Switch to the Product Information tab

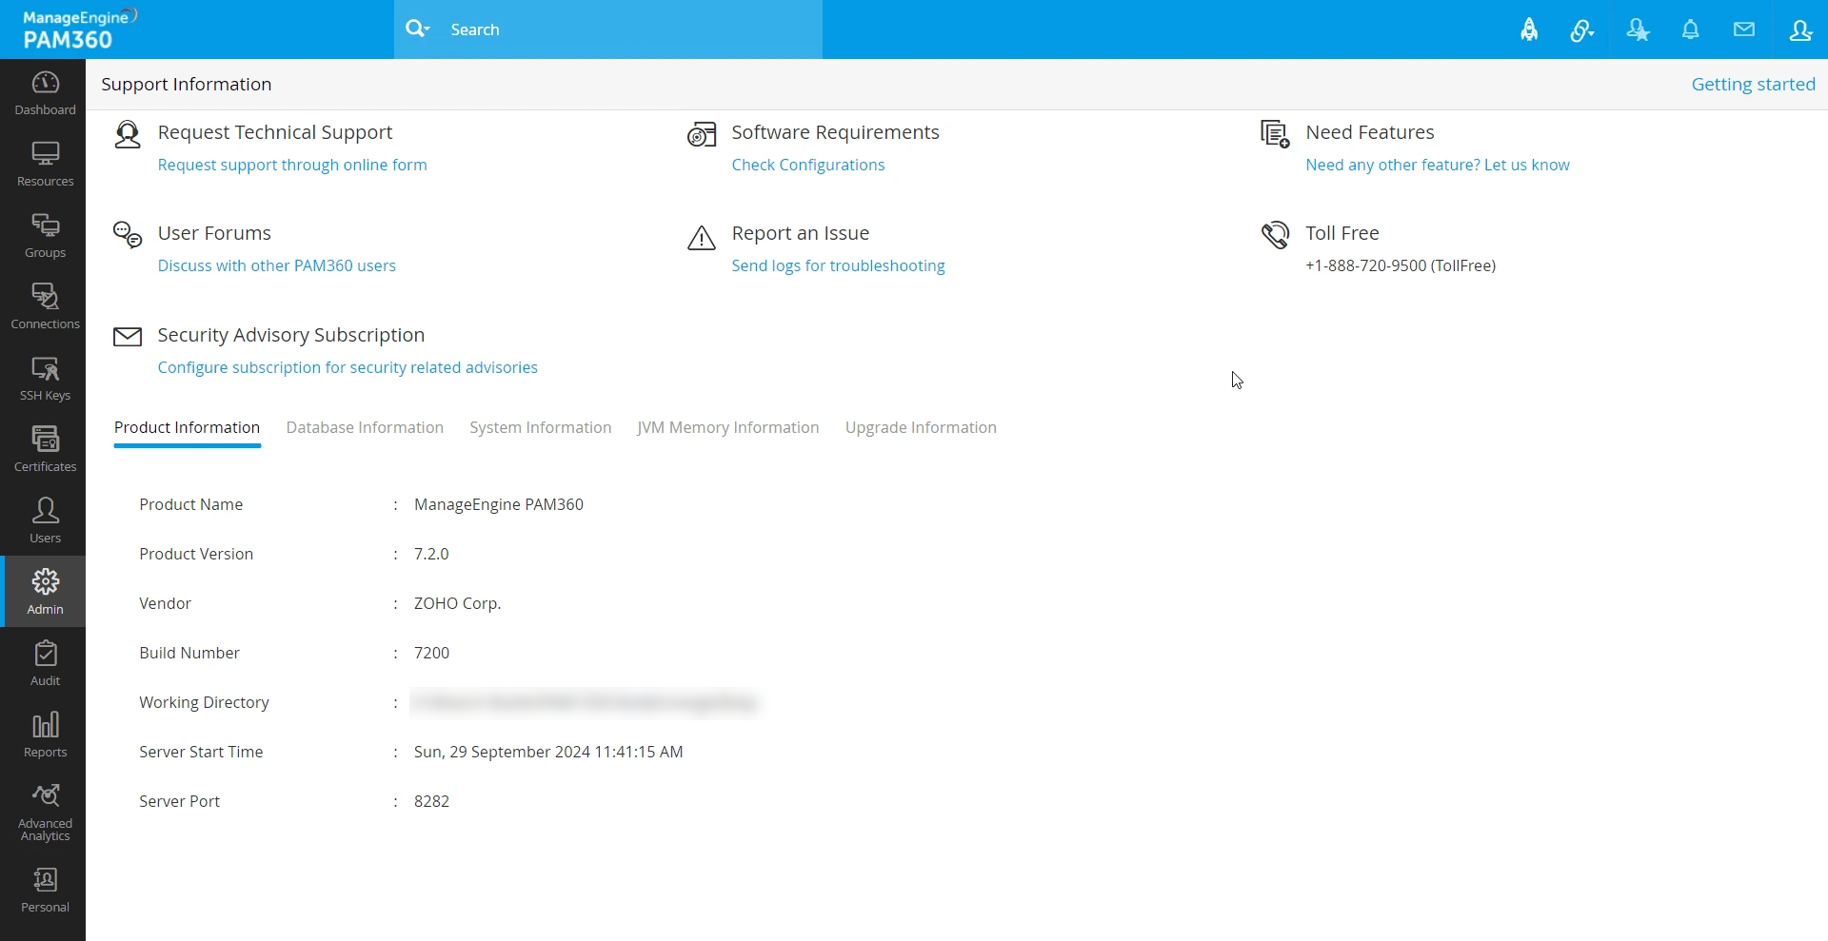point(188,428)
